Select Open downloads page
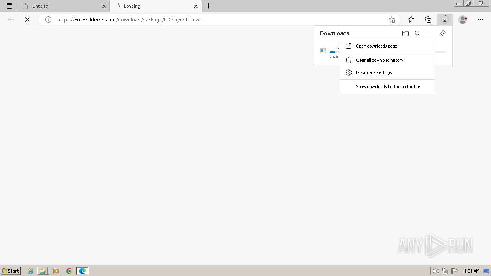The height and width of the screenshot is (276, 491). pyautogui.click(x=387, y=46)
